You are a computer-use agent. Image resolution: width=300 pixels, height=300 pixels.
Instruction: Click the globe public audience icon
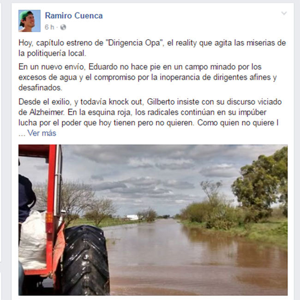63,27
